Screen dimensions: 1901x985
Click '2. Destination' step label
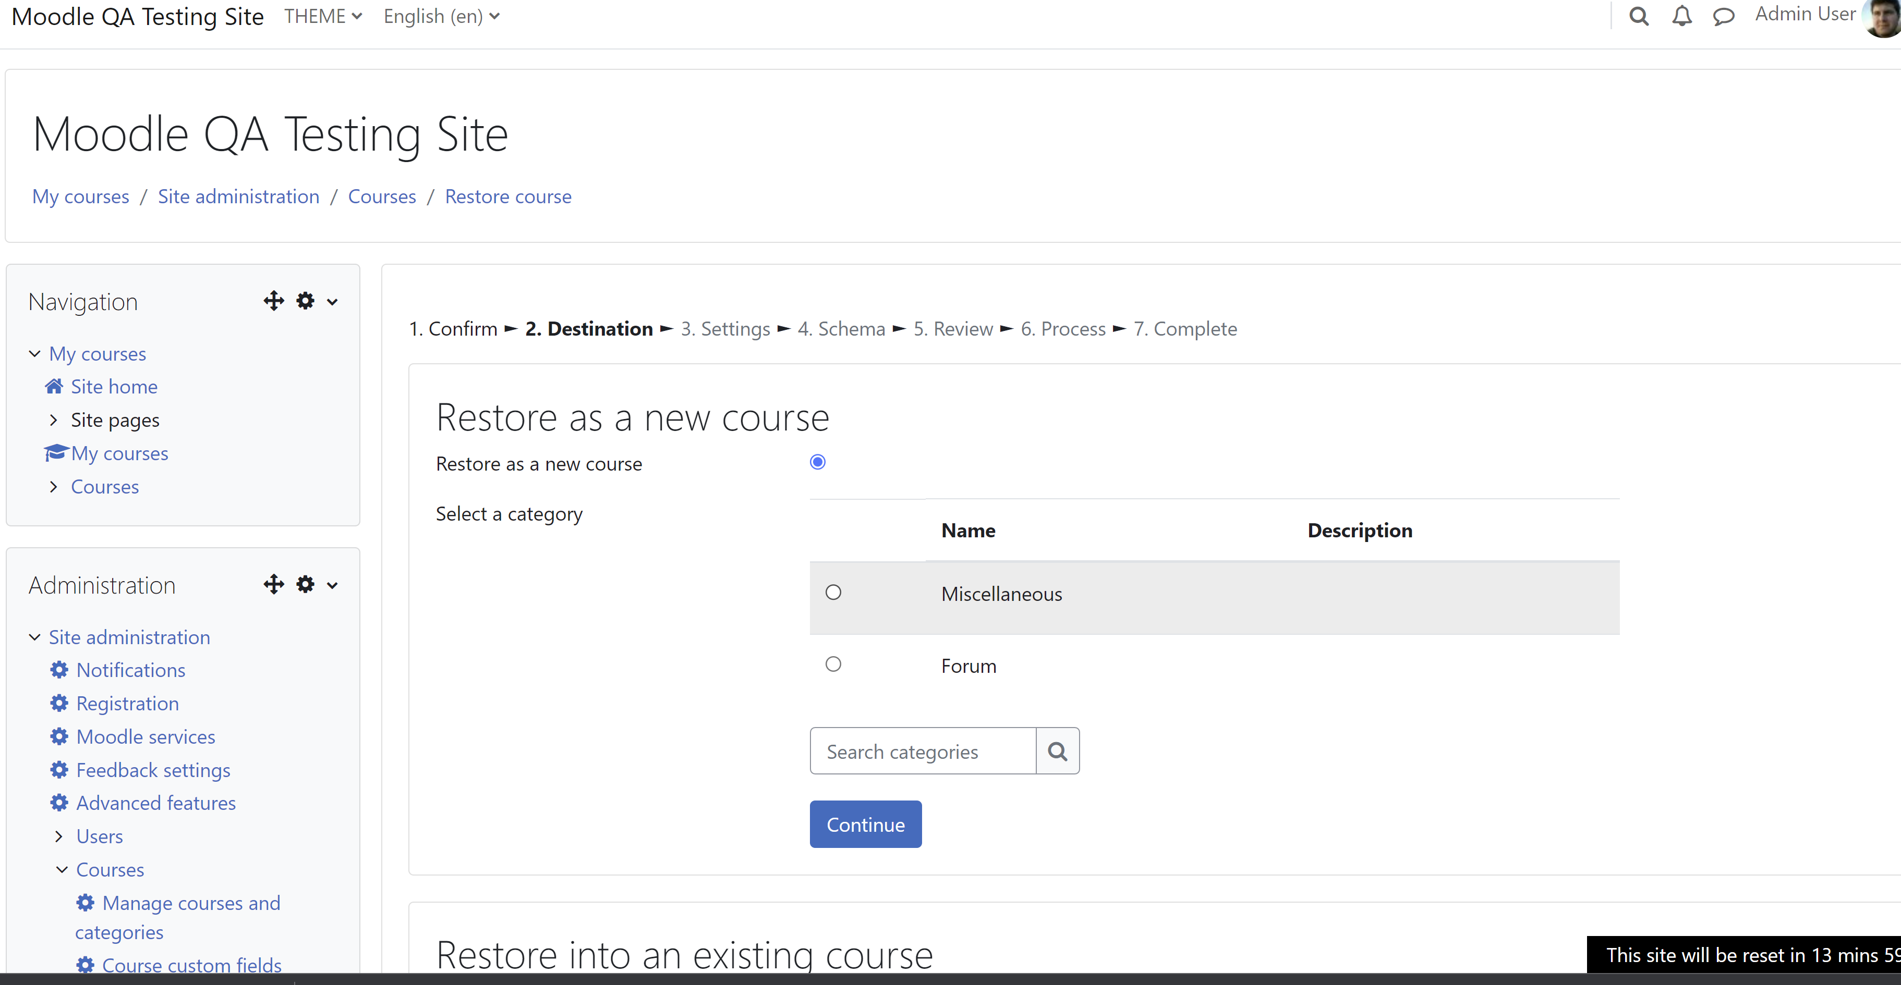[589, 328]
